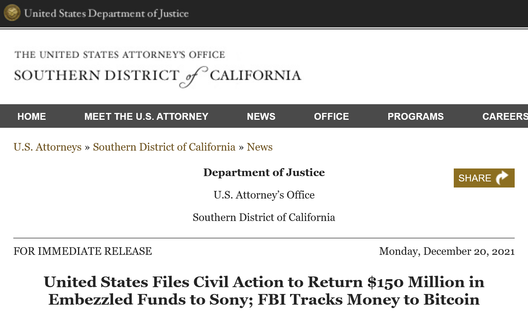Click the Southern District of California office logo
The width and height of the screenshot is (528, 321).
[x=157, y=70]
